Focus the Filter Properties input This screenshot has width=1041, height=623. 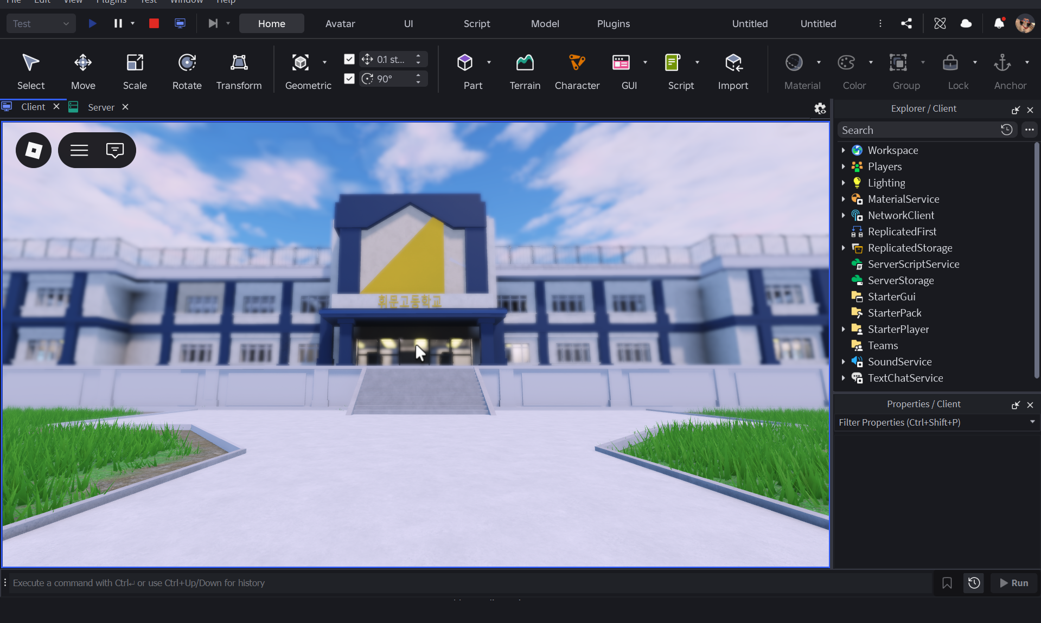[x=931, y=422]
